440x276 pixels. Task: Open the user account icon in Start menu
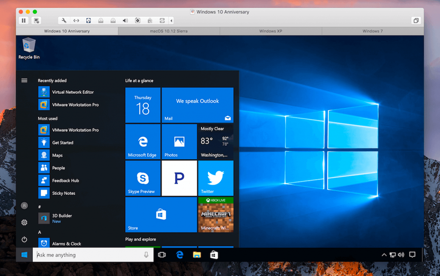coord(24,205)
